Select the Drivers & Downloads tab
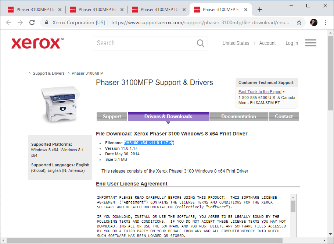Viewport: 334px width, 244px height. coord(168,116)
